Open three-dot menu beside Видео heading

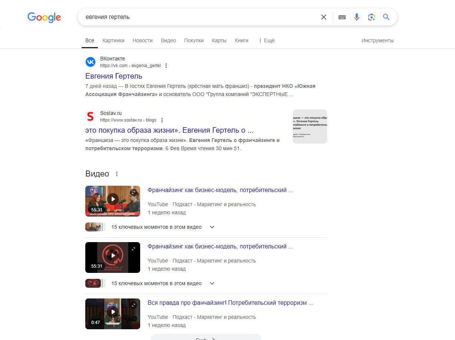(117, 174)
